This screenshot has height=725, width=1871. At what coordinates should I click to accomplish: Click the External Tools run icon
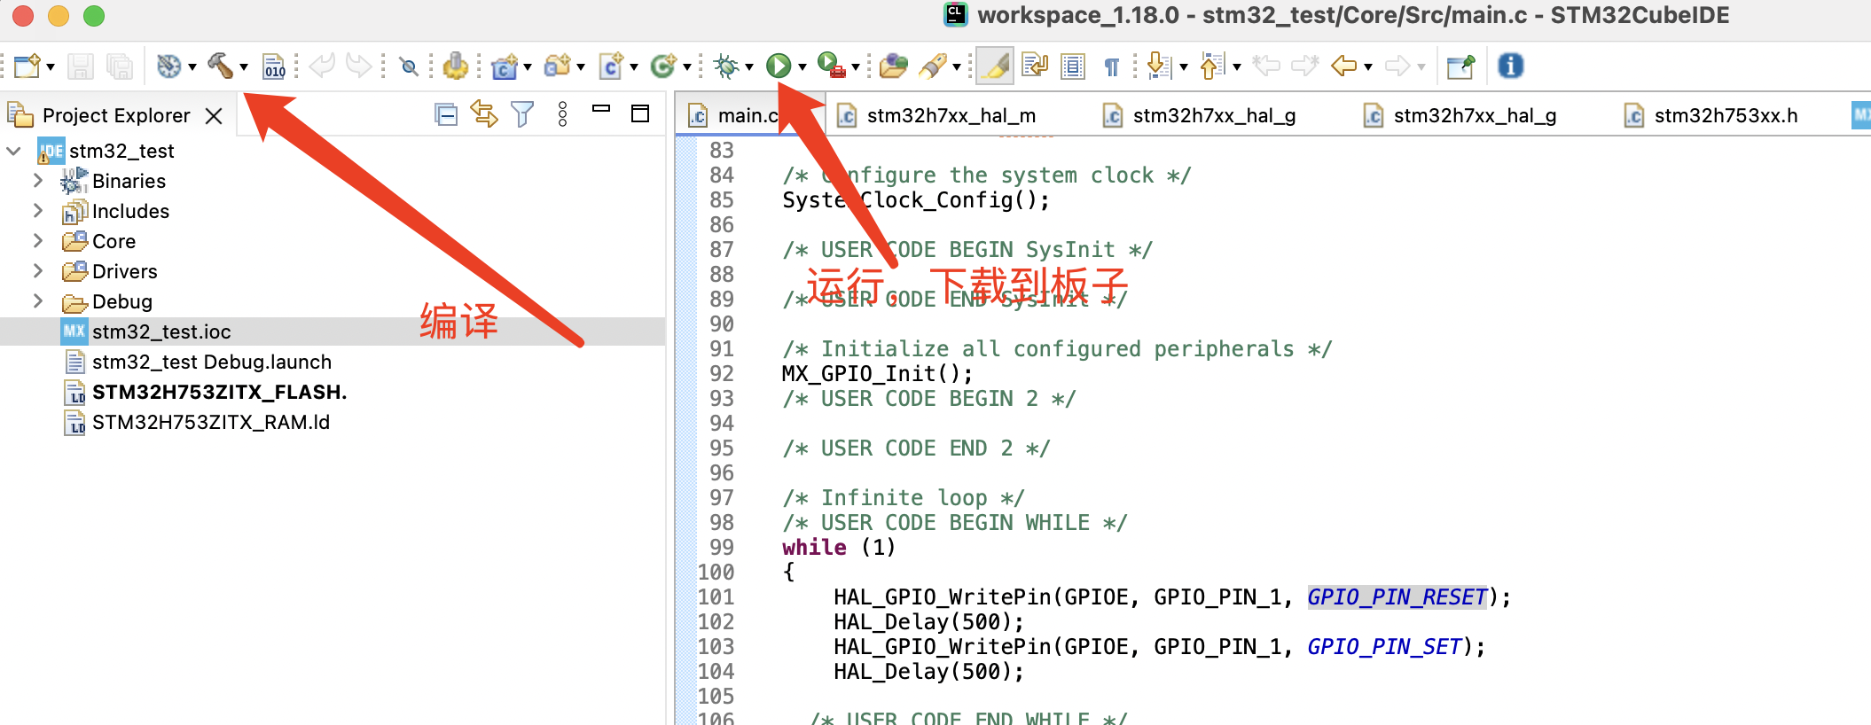pyautogui.click(x=831, y=66)
